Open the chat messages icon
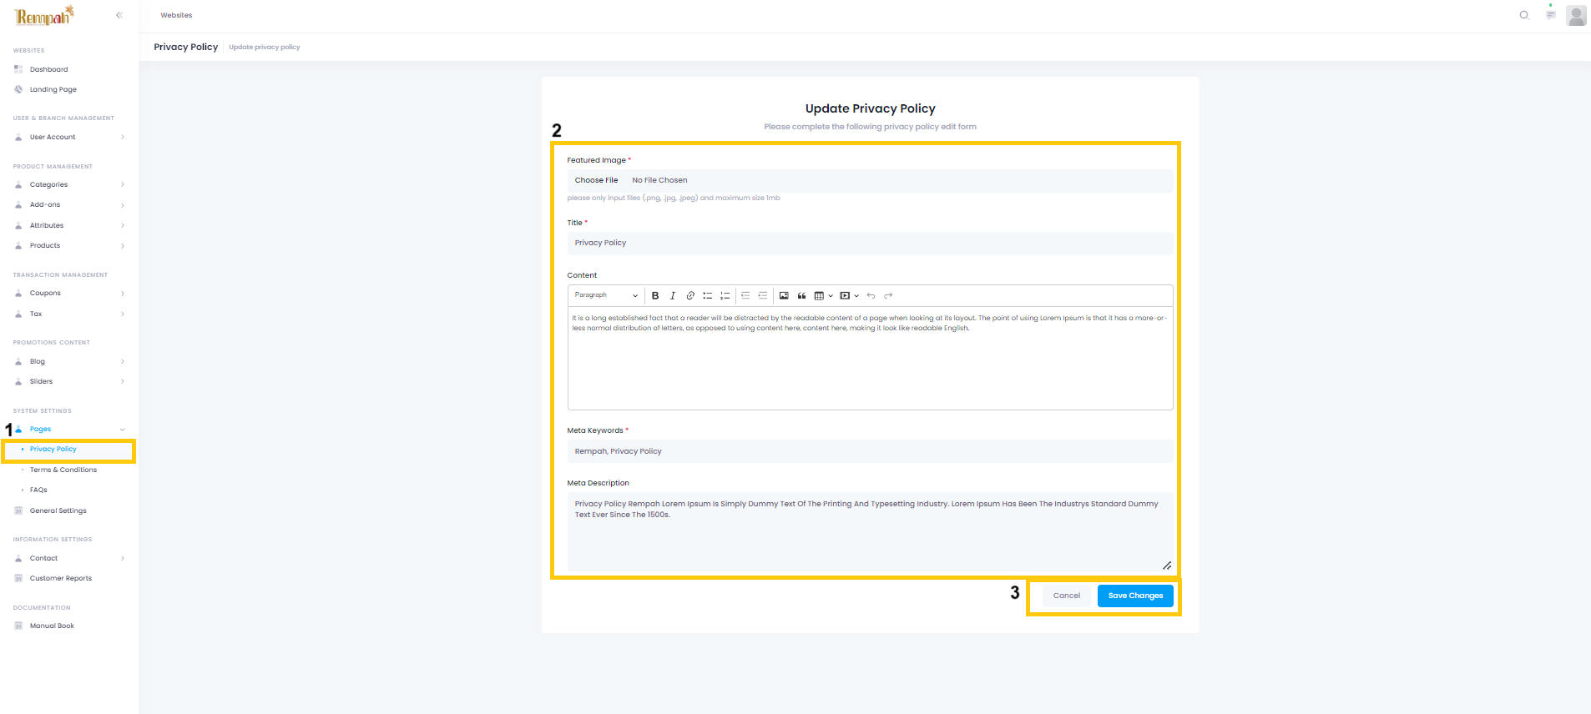The image size is (1591, 714). [1551, 15]
